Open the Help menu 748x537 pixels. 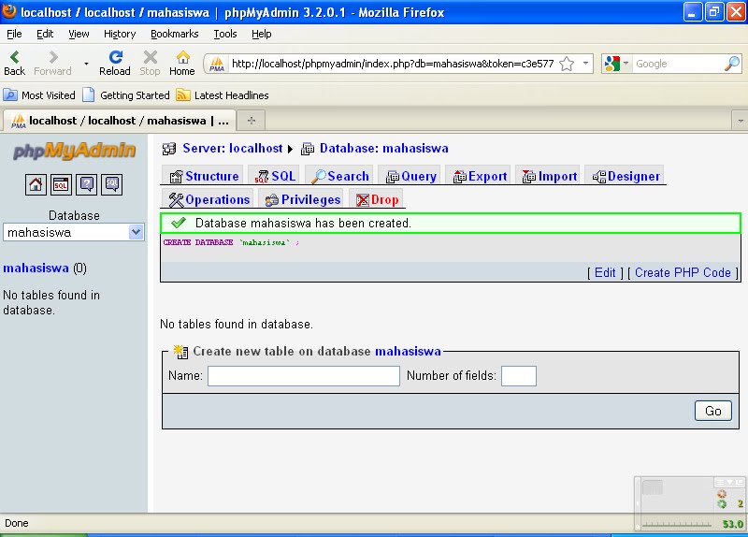pyautogui.click(x=262, y=34)
